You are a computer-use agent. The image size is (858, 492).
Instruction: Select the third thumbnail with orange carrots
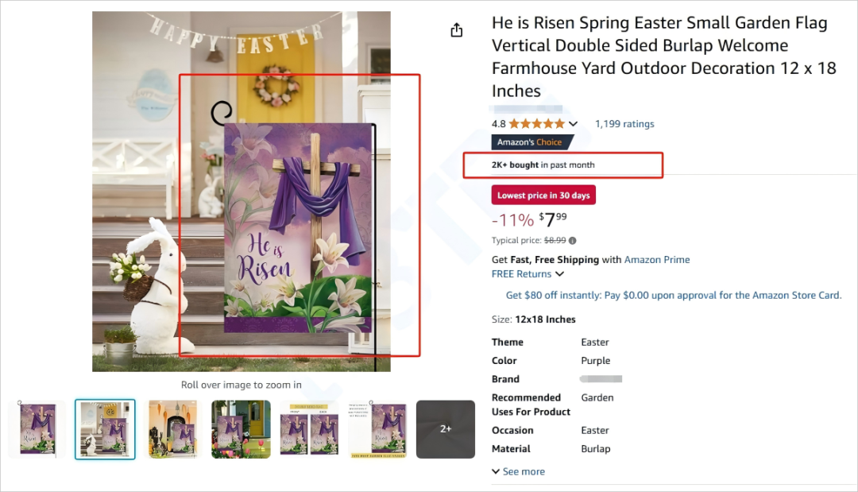[173, 429]
